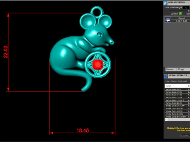Screen dimensions: 190x142
Task: Click the green Update play button
Action: (x=181, y=14)
